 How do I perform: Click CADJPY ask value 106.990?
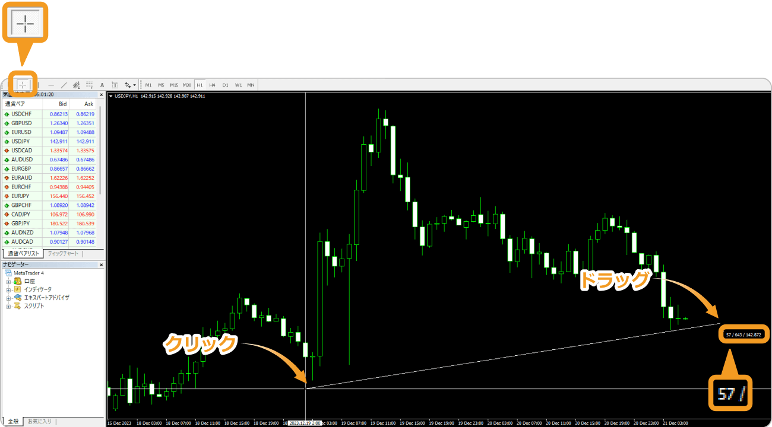pyautogui.click(x=85, y=214)
